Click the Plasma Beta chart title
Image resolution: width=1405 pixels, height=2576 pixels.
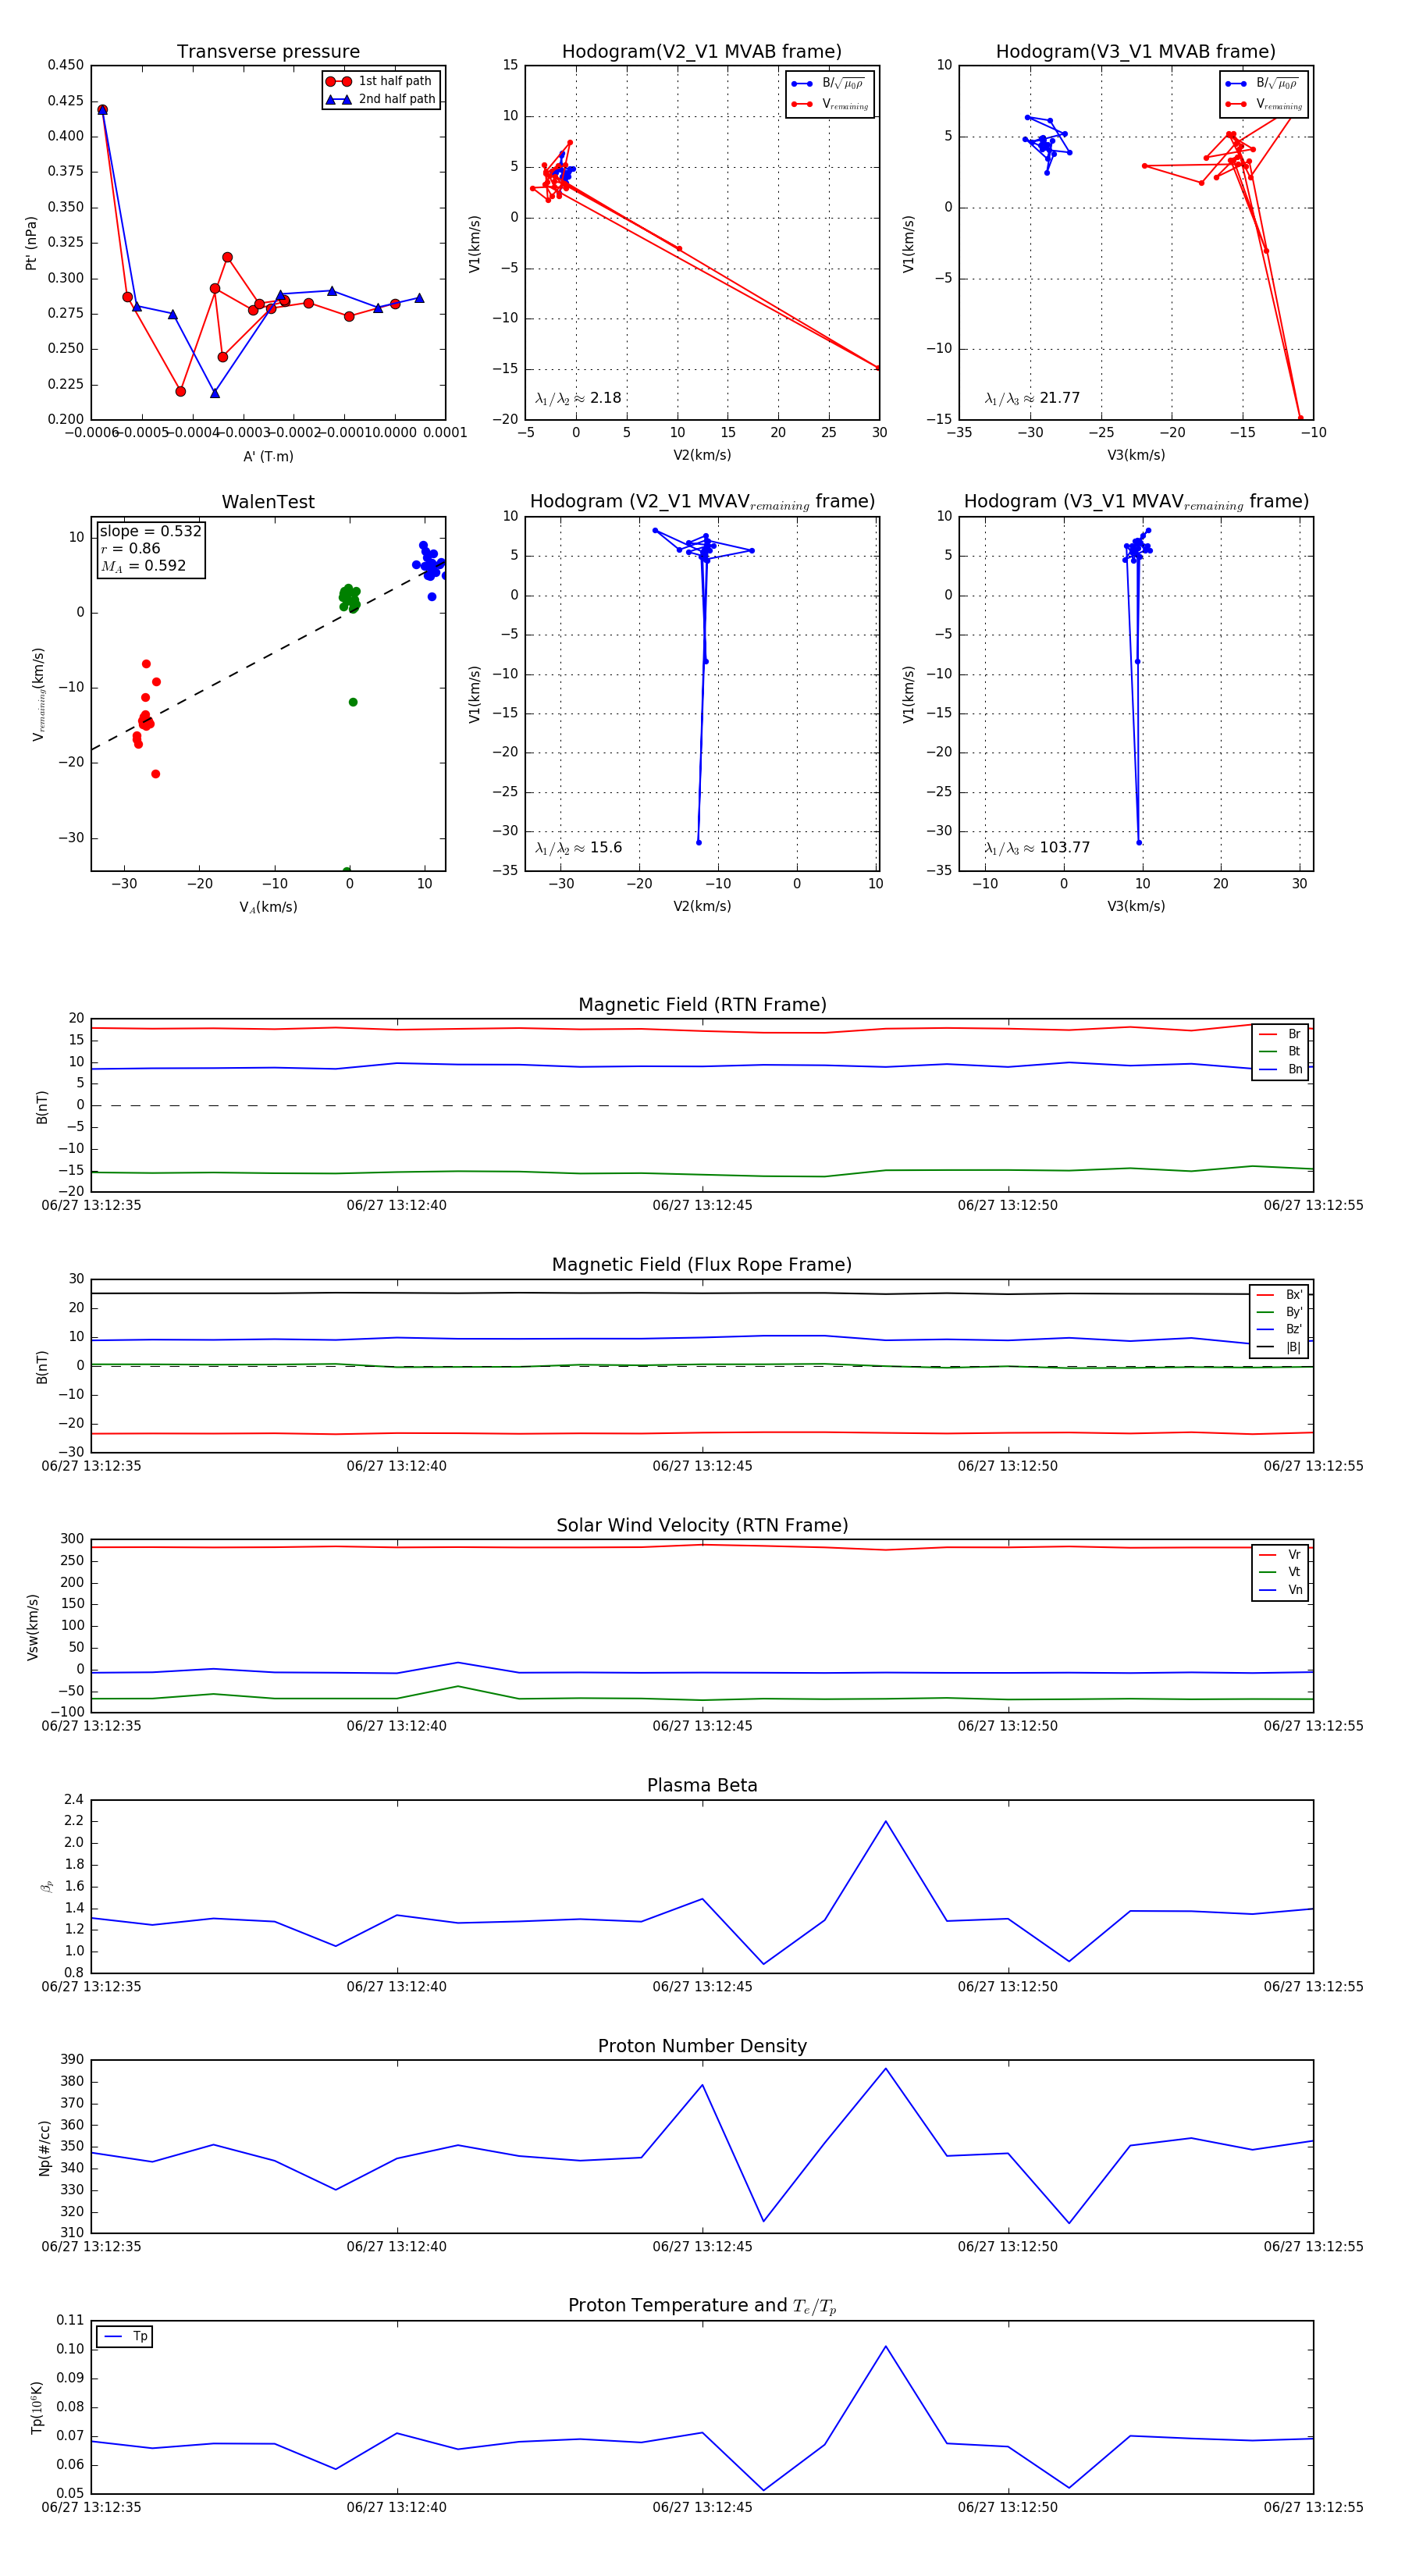coord(702,1786)
